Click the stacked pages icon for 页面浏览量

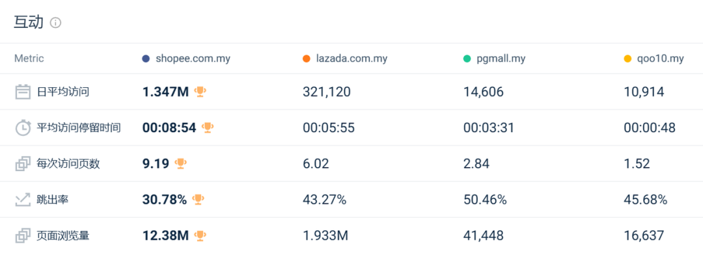pyautogui.click(x=23, y=235)
